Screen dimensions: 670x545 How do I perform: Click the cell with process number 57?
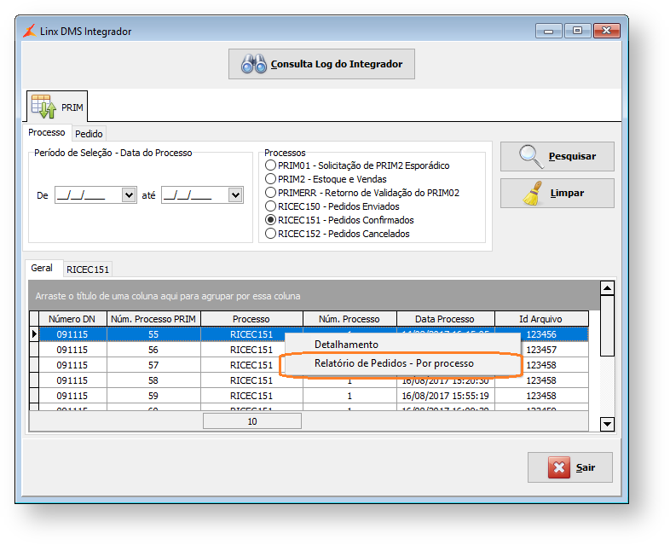tap(153, 365)
